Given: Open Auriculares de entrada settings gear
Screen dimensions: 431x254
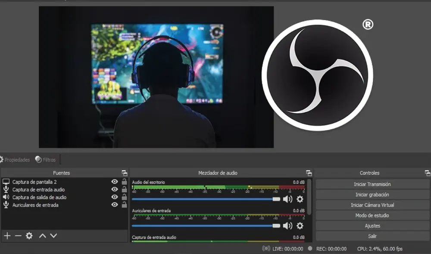Looking at the screenshot, I should [x=300, y=226].
